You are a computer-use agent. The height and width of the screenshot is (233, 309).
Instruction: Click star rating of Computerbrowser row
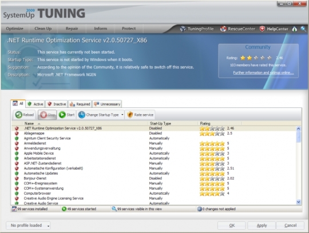click(212, 194)
